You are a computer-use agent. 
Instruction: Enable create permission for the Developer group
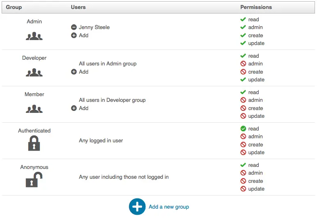243,72
